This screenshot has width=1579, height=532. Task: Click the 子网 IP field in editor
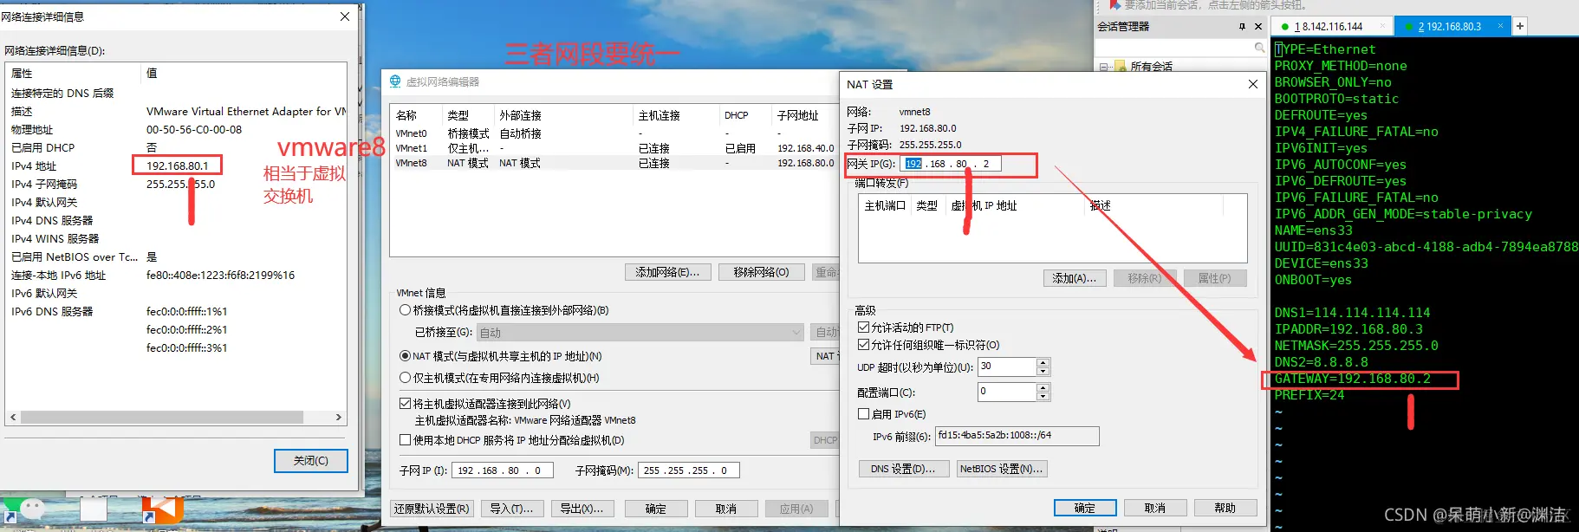tap(503, 470)
